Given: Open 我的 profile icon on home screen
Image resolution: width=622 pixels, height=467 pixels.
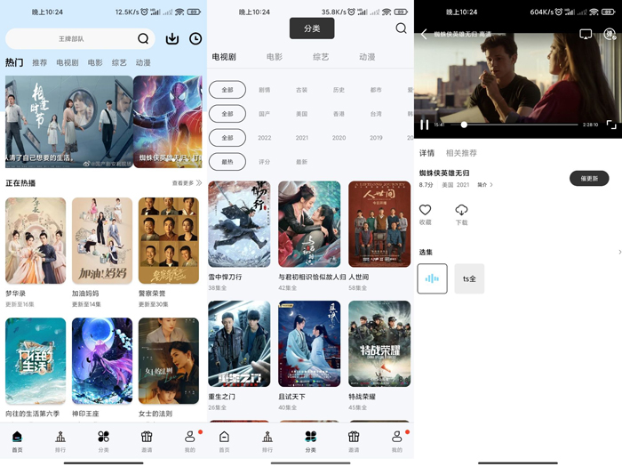Looking at the screenshot, I should pyautogui.click(x=189, y=437).
